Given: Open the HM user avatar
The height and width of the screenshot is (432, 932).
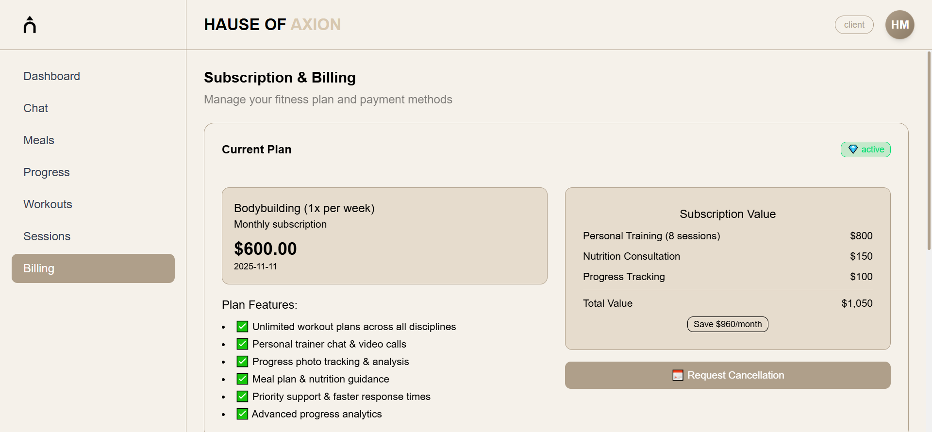Looking at the screenshot, I should point(899,25).
